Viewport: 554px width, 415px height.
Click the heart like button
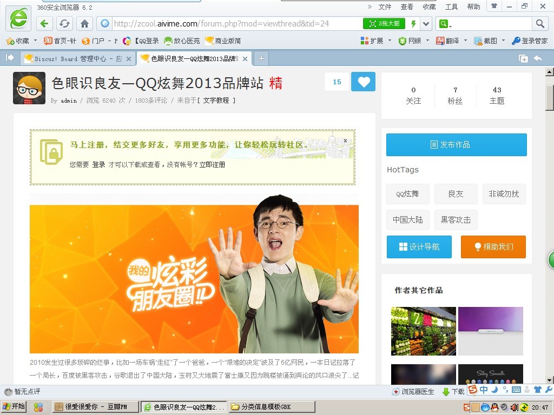pos(364,82)
